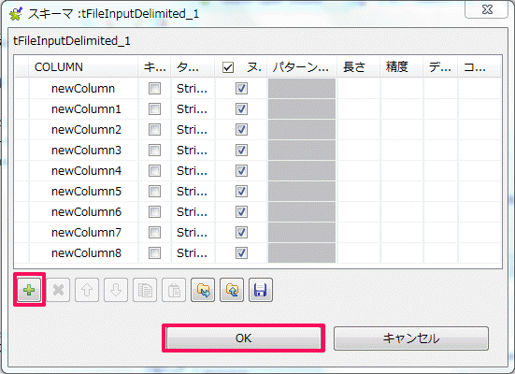This screenshot has width=515, height=374.
Task: Click the copy selected items icon
Action: coord(145,290)
